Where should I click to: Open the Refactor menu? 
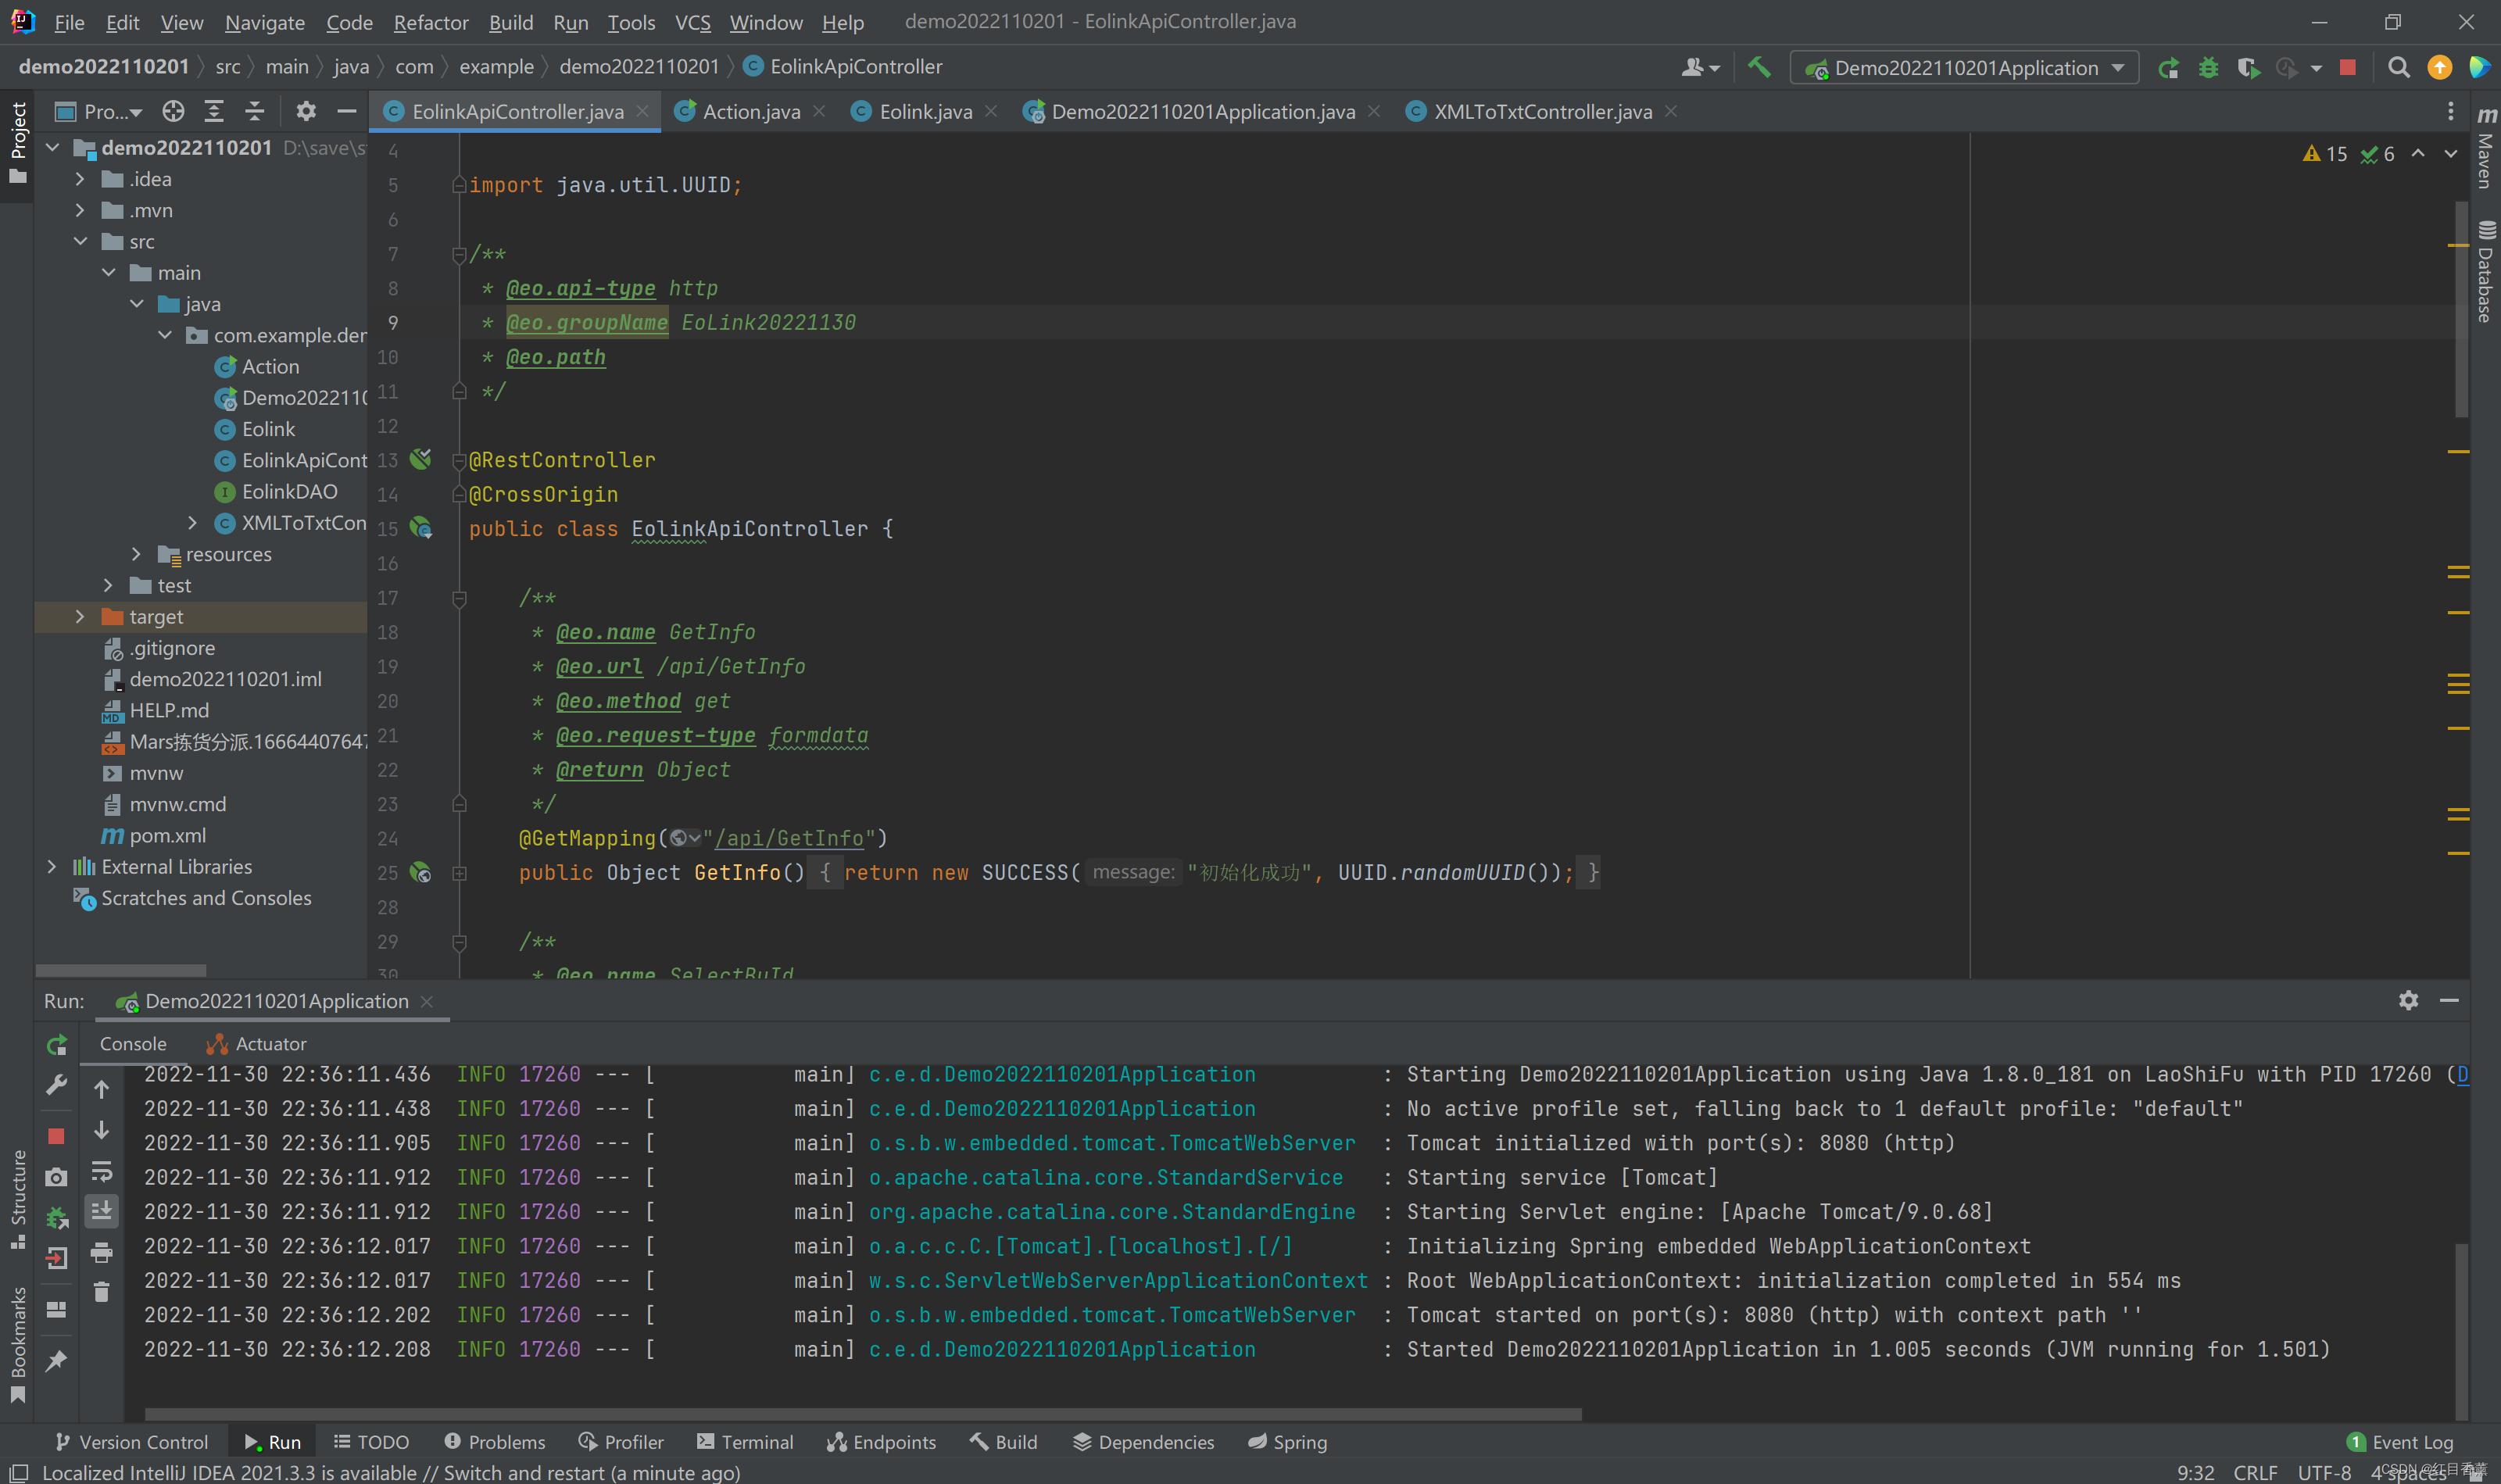coord(430,22)
